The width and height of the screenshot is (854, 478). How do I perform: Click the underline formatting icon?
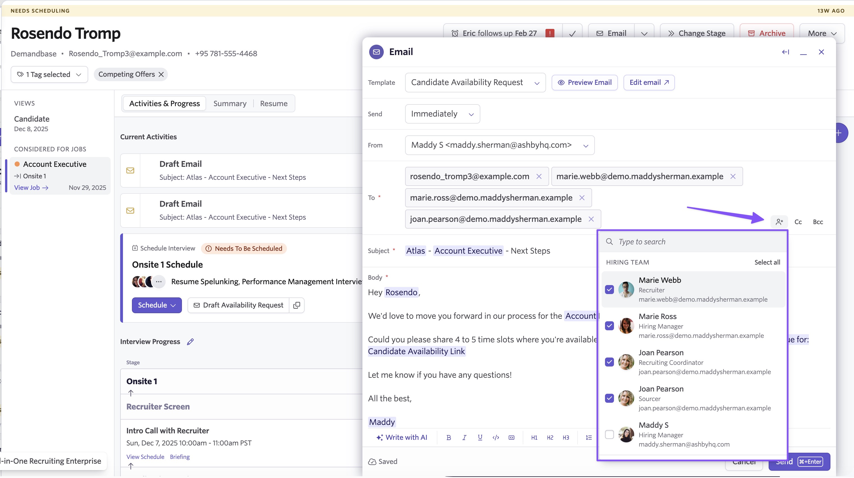[x=480, y=438]
